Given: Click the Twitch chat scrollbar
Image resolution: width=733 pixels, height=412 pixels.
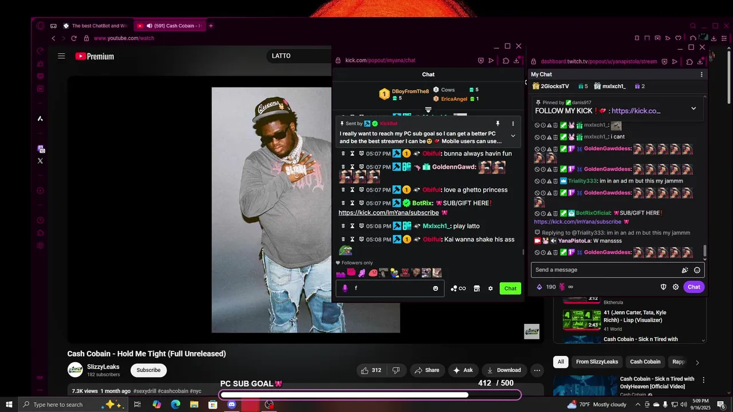Looking at the screenshot, I should 705,251.
